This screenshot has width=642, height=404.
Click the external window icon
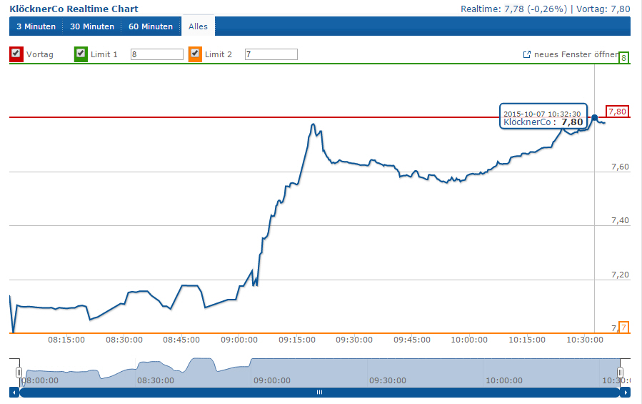(527, 54)
